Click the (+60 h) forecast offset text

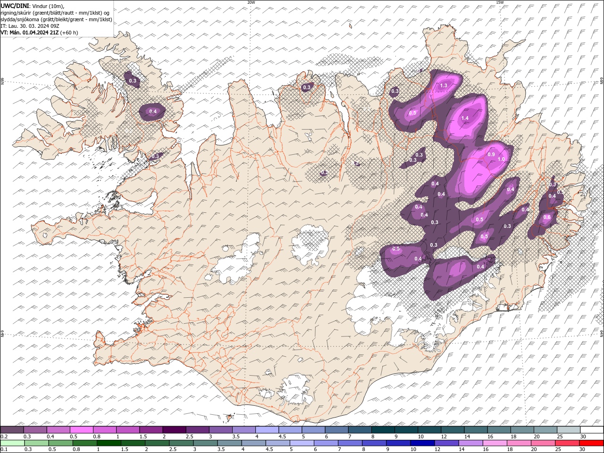pos(69,33)
